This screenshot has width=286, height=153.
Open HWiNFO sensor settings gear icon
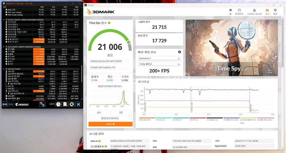(x=71, y=104)
